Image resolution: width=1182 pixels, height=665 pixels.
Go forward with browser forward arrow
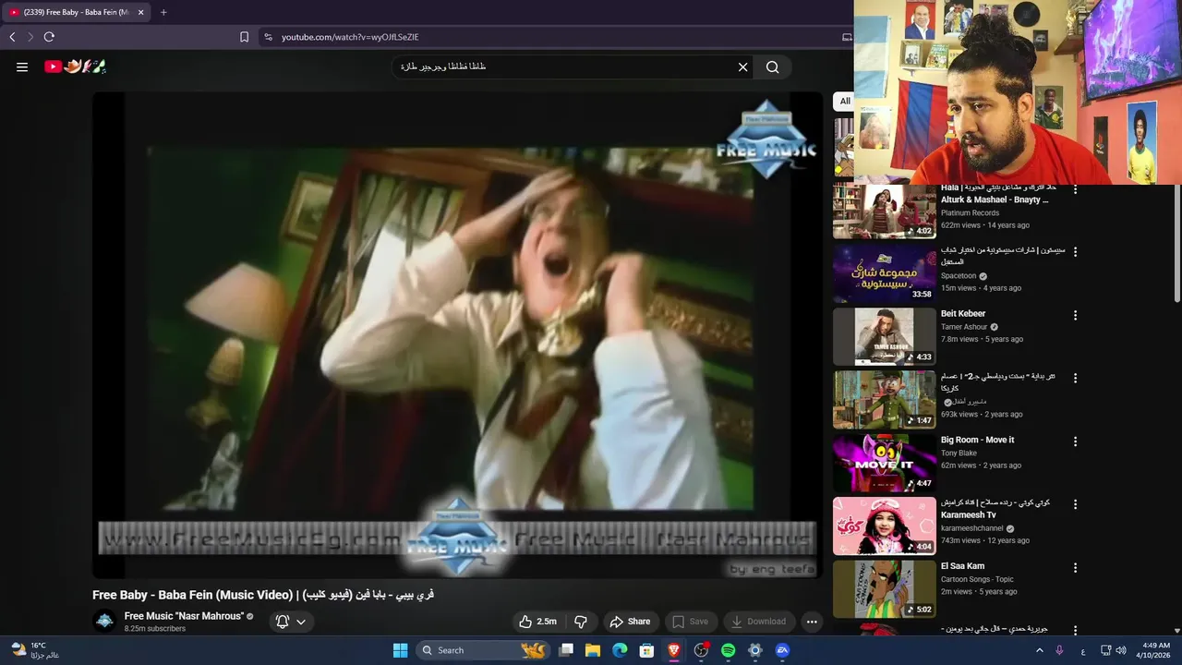point(30,37)
